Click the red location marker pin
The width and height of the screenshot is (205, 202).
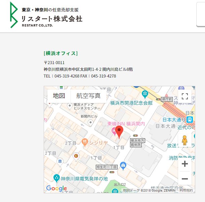click(119, 132)
